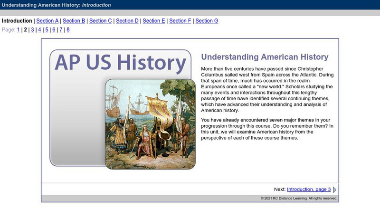Open page 4
This screenshot has height=208, width=380.
[x=39, y=30]
